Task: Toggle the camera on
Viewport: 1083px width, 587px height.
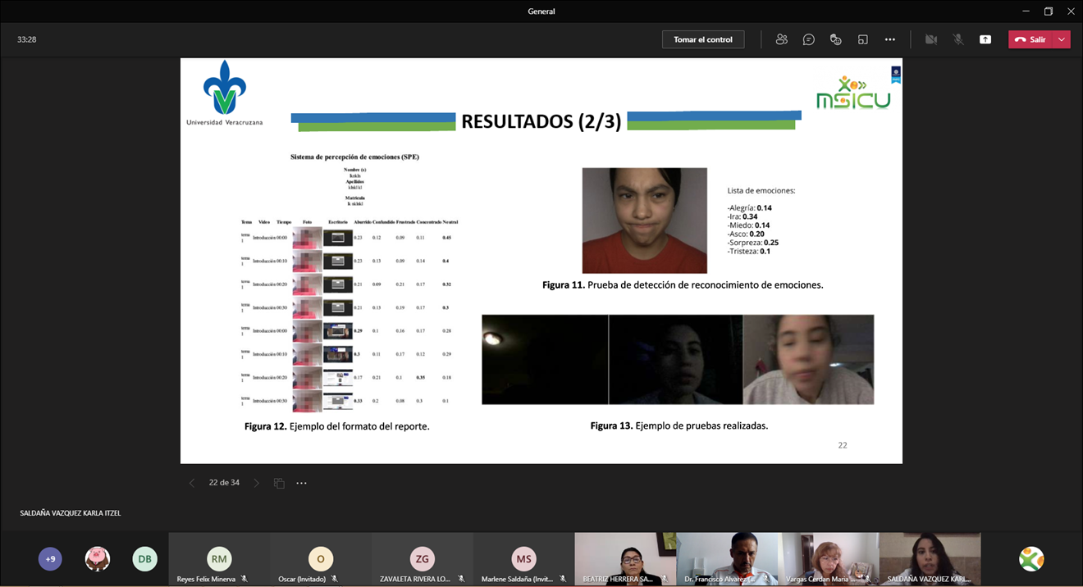Action: pyautogui.click(x=930, y=39)
